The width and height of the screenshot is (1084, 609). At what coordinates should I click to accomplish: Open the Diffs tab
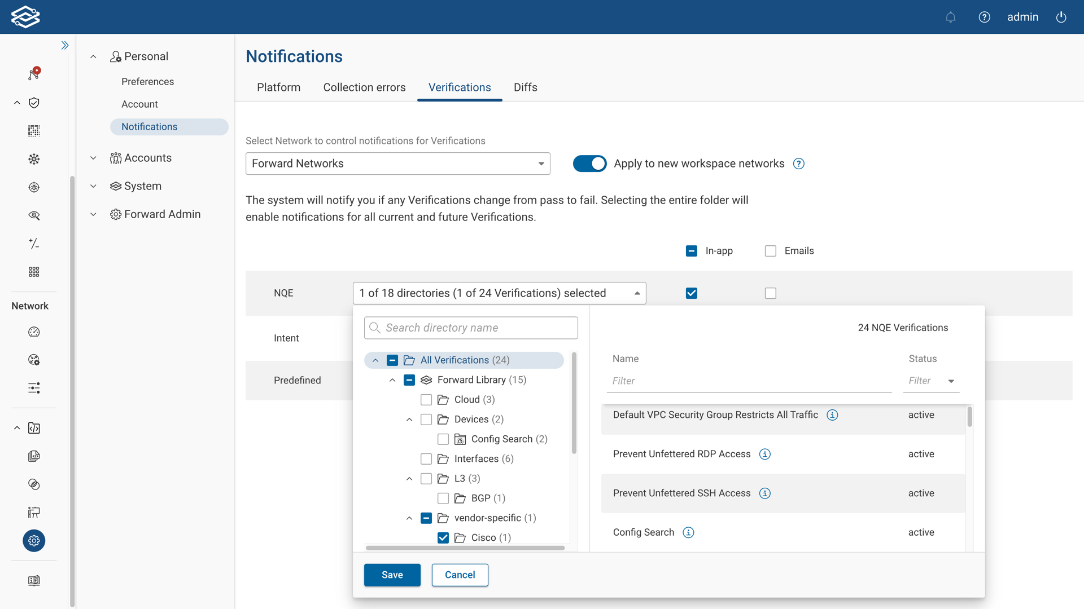point(525,87)
